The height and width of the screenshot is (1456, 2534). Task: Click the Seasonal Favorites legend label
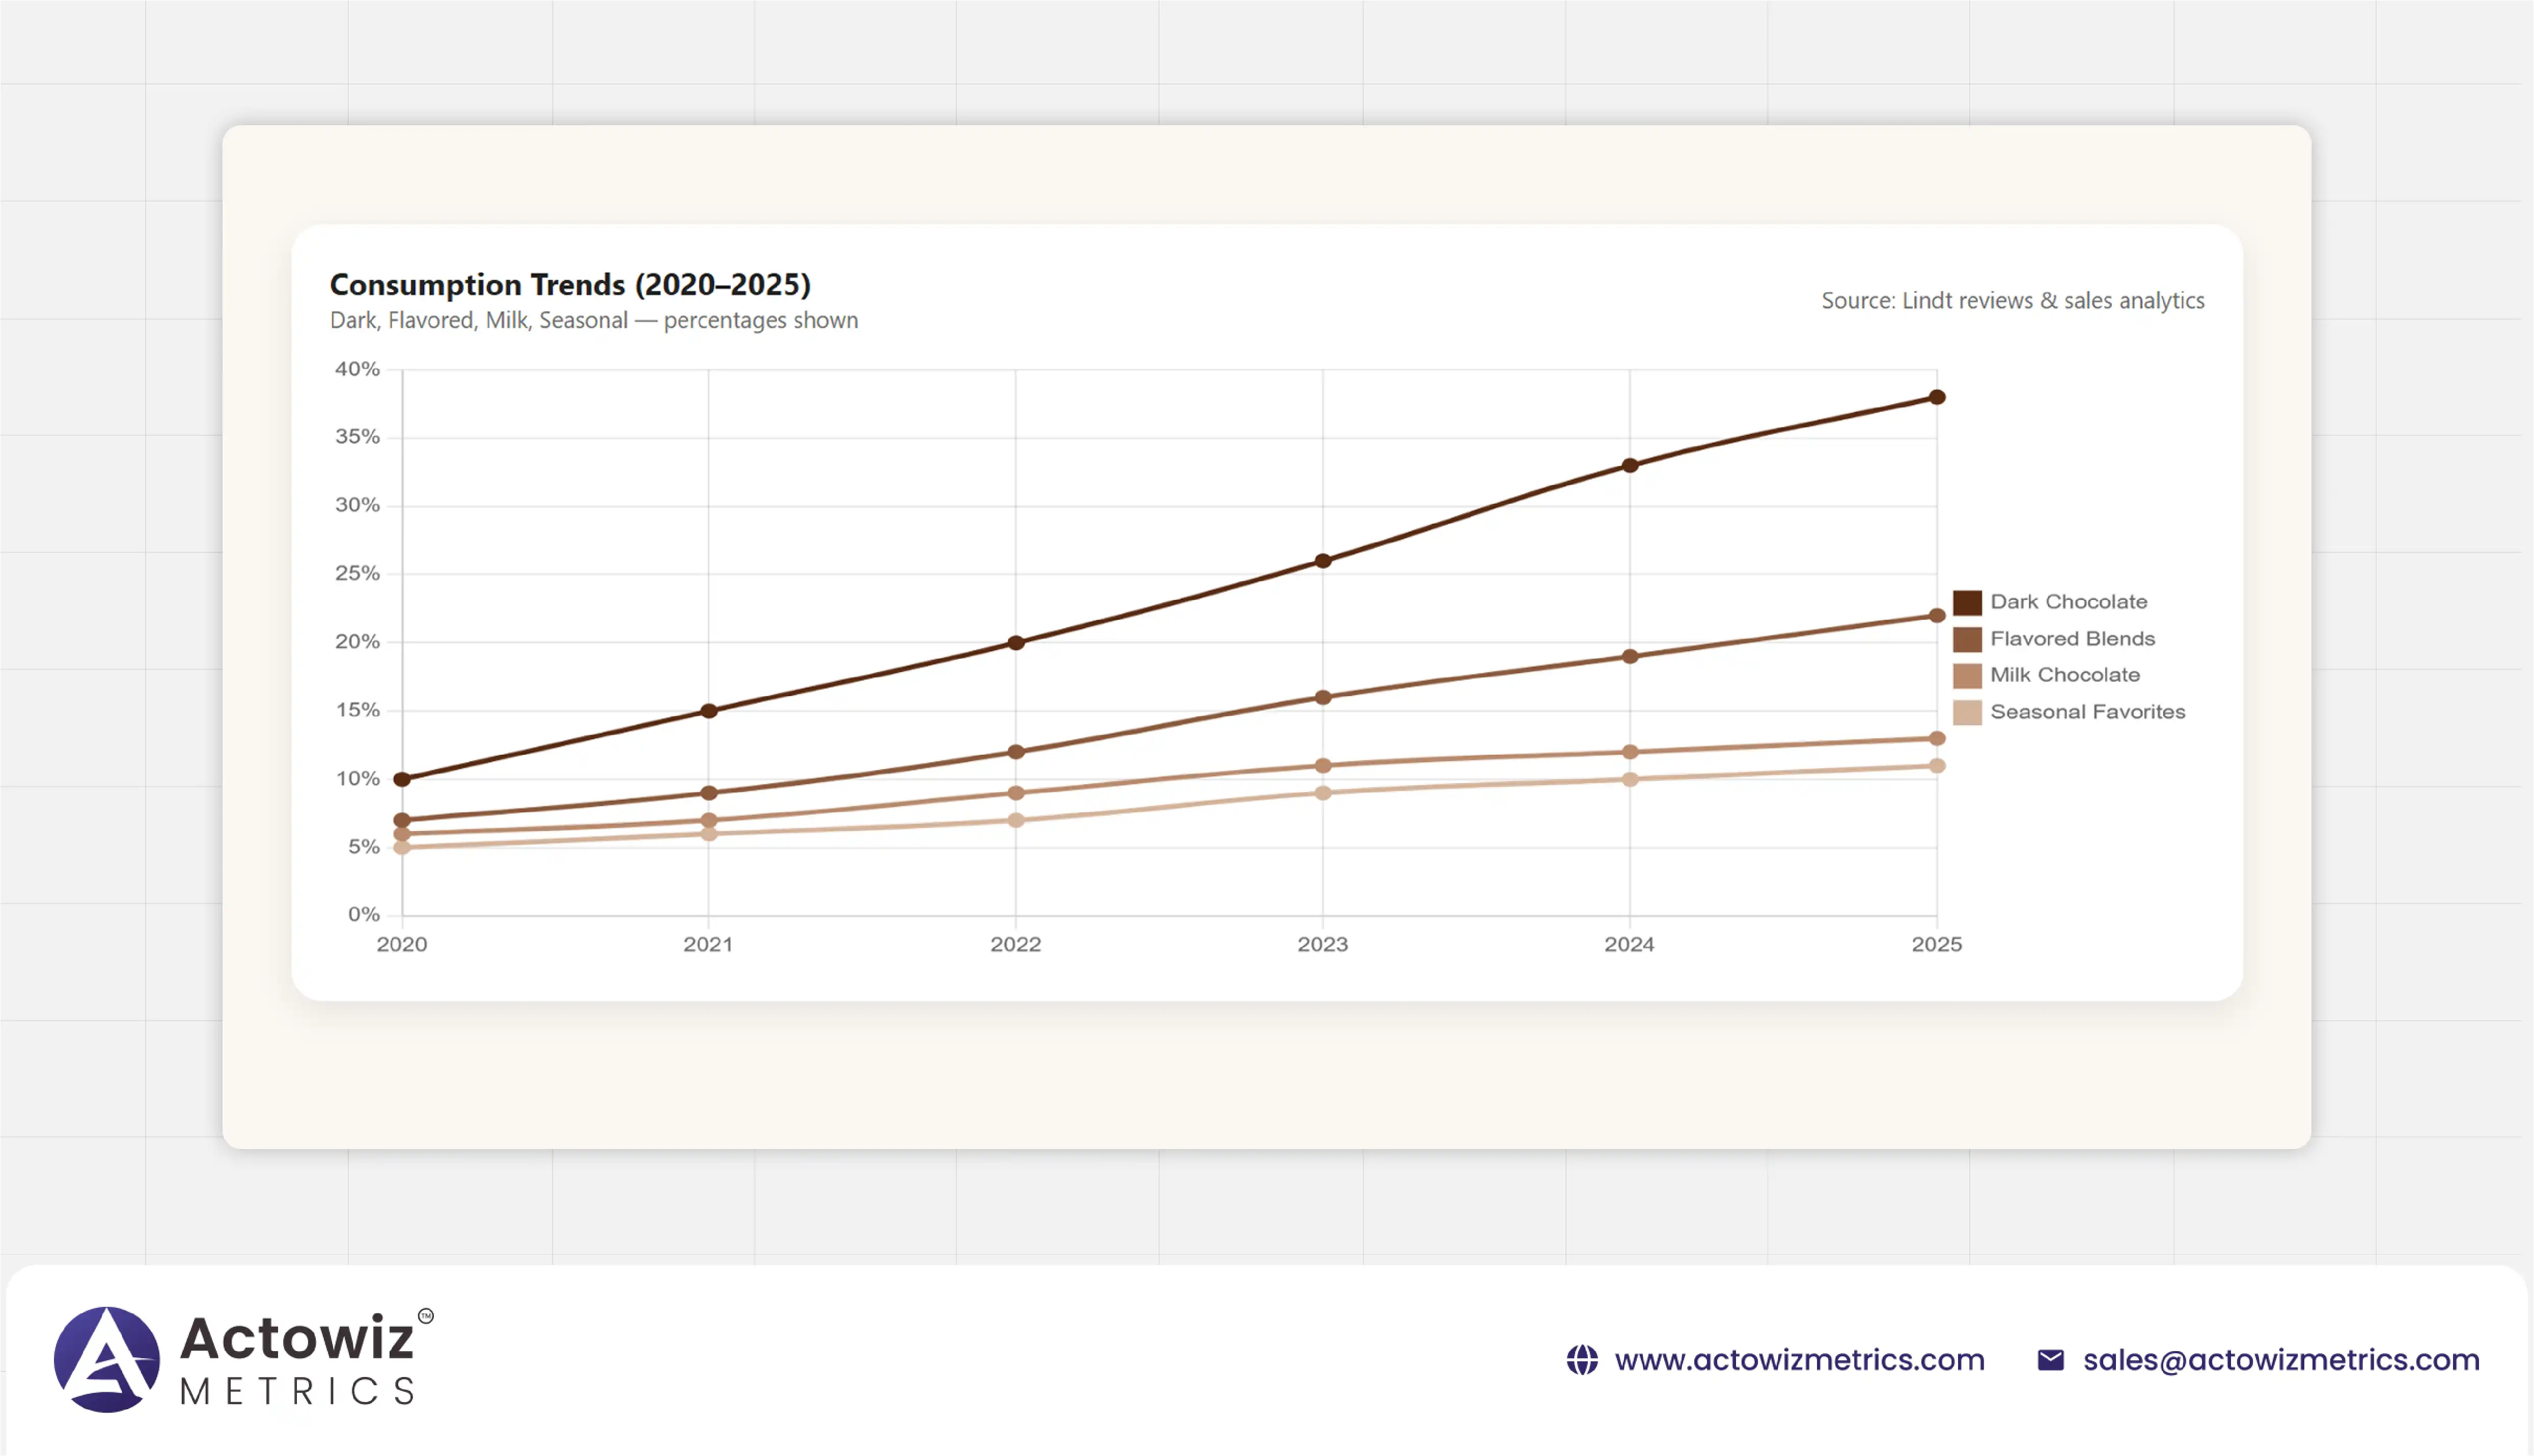2087,712
